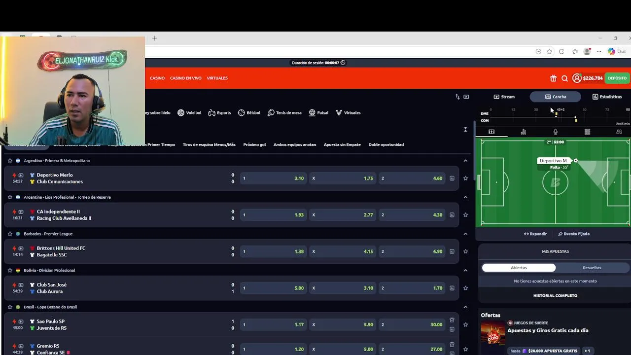Select the Tenis de mesa sport
This screenshot has height=355, width=631.
(x=284, y=112)
